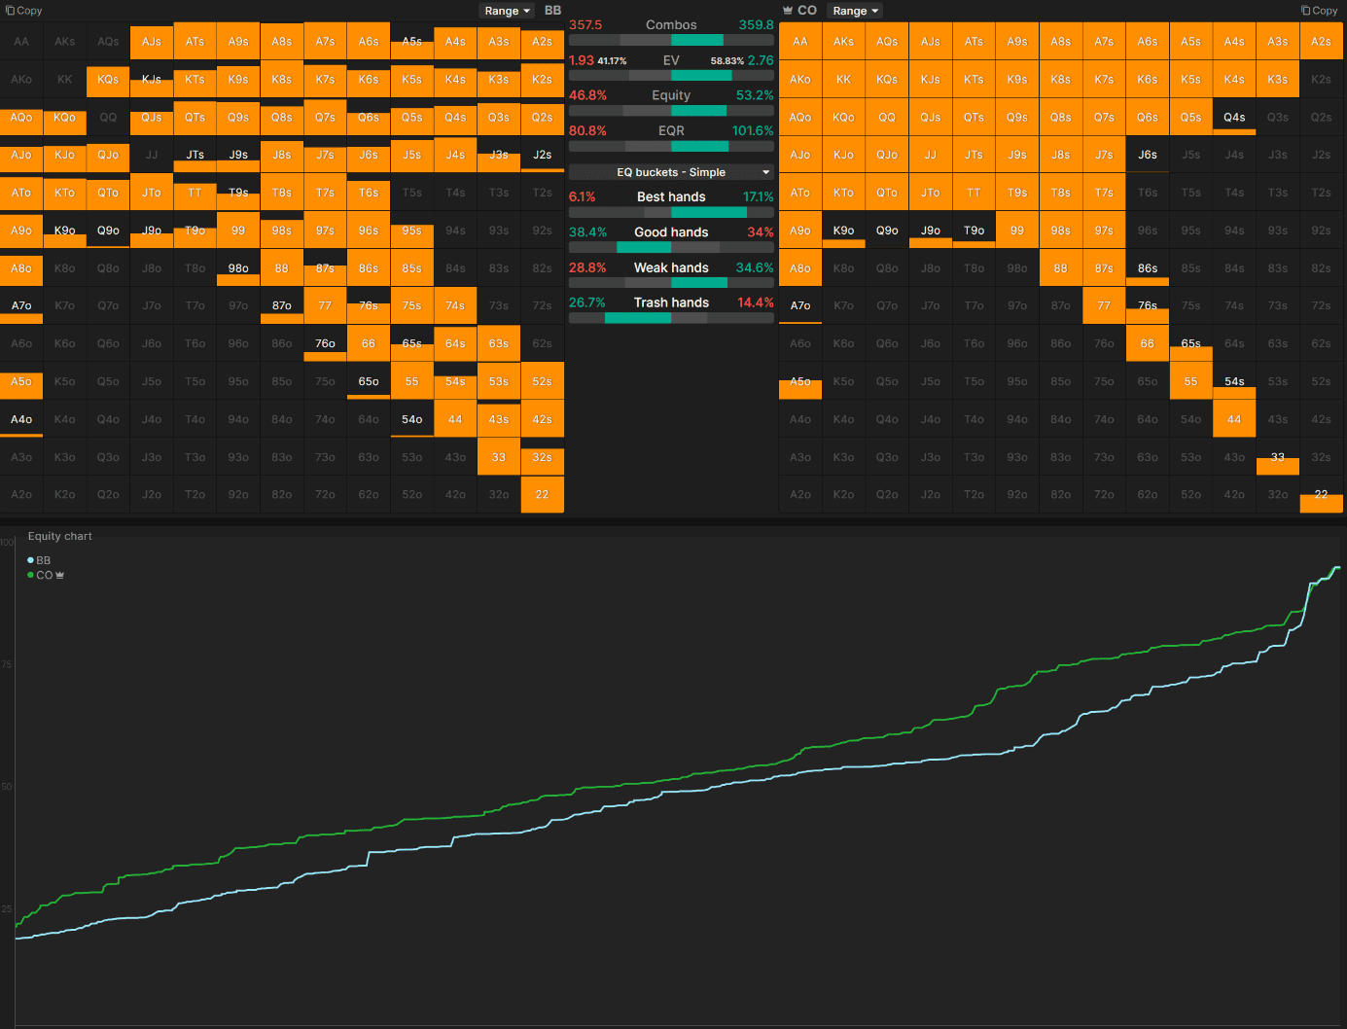This screenshot has height=1029, width=1347.
Task: Click the EV comparison bar
Action: [x=671, y=76]
